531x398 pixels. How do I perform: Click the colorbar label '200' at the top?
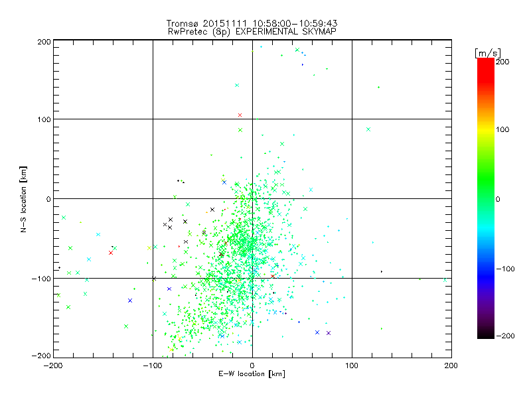502,62
